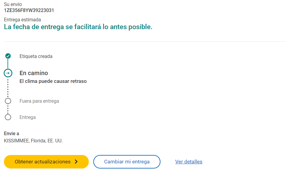The image size is (289, 173).
Task: Click the dotted progress line below En camino
Action: tap(8, 88)
